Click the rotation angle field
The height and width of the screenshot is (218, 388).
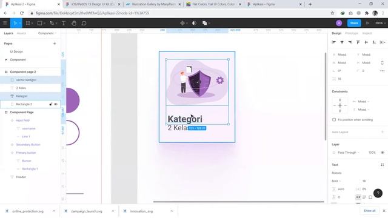339,71
